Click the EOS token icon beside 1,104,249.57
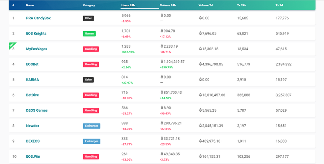 (162, 62)
